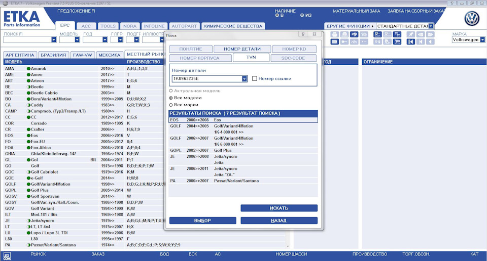The height and width of the screenshot is (261, 487).
Task: Click the car silhouette icon in the toolbar
Action: 354,42
